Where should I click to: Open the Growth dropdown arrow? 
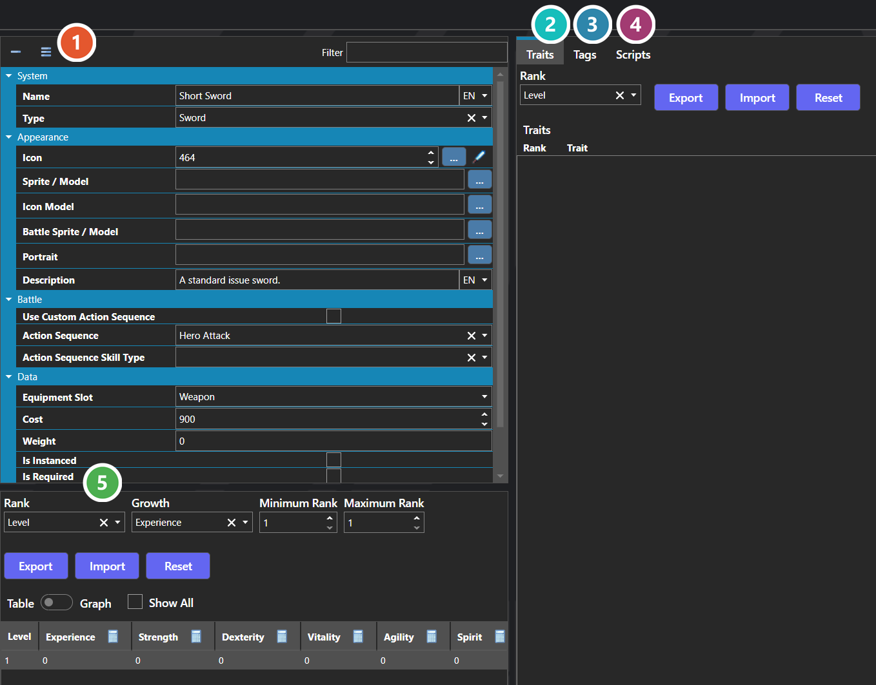tap(246, 523)
